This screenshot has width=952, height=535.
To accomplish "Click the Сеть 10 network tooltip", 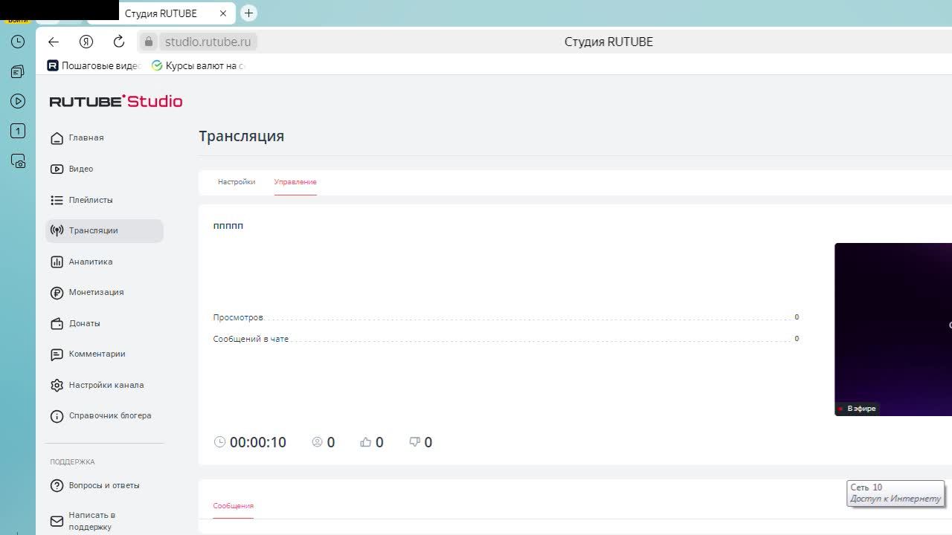I will click(895, 493).
